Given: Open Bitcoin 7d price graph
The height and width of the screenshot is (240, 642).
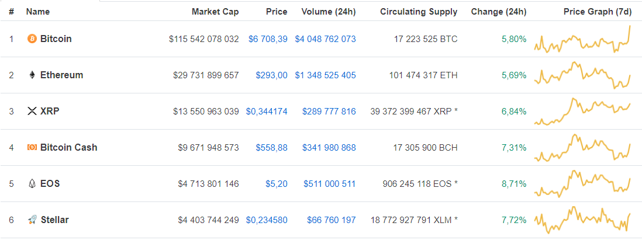Looking at the screenshot, I should [582, 39].
